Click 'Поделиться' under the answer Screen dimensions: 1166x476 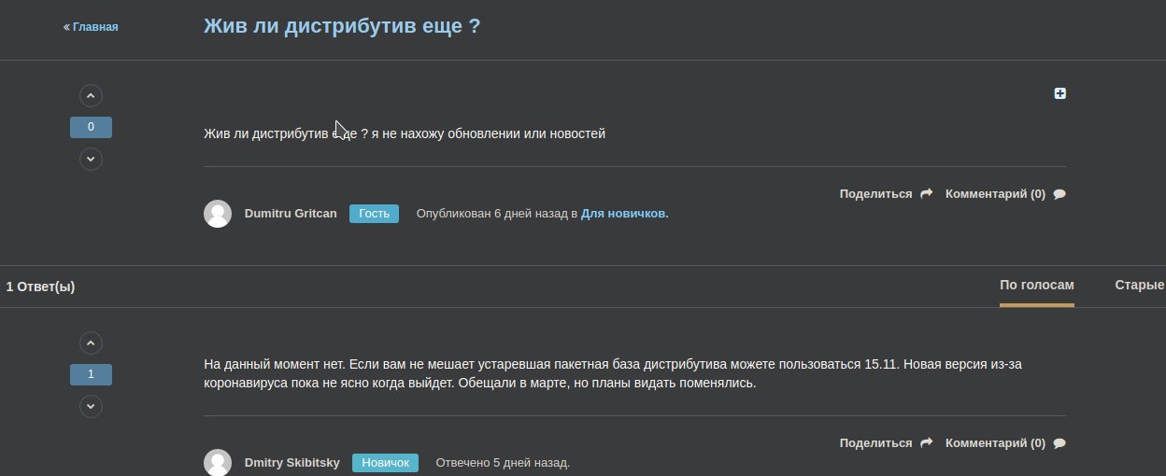click(x=875, y=443)
